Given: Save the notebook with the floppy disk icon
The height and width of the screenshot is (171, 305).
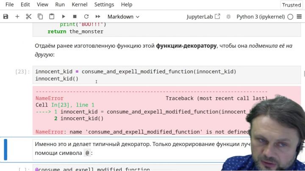Looking at the screenshot, I should (6, 16).
